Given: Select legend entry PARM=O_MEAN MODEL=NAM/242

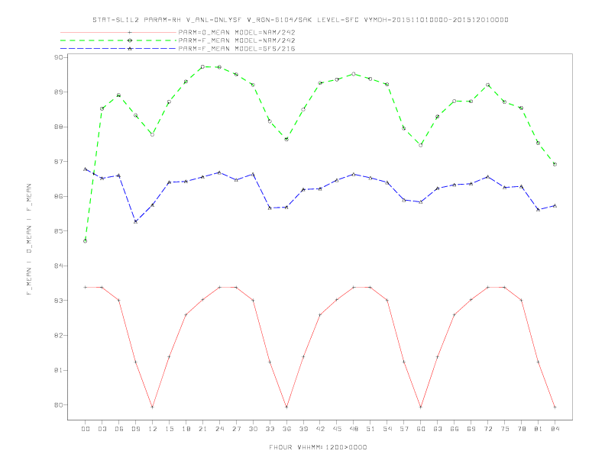Looking at the screenshot, I should pyautogui.click(x=237, y=32).
